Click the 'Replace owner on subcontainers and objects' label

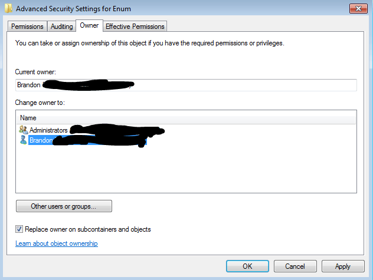click(88, 229)
